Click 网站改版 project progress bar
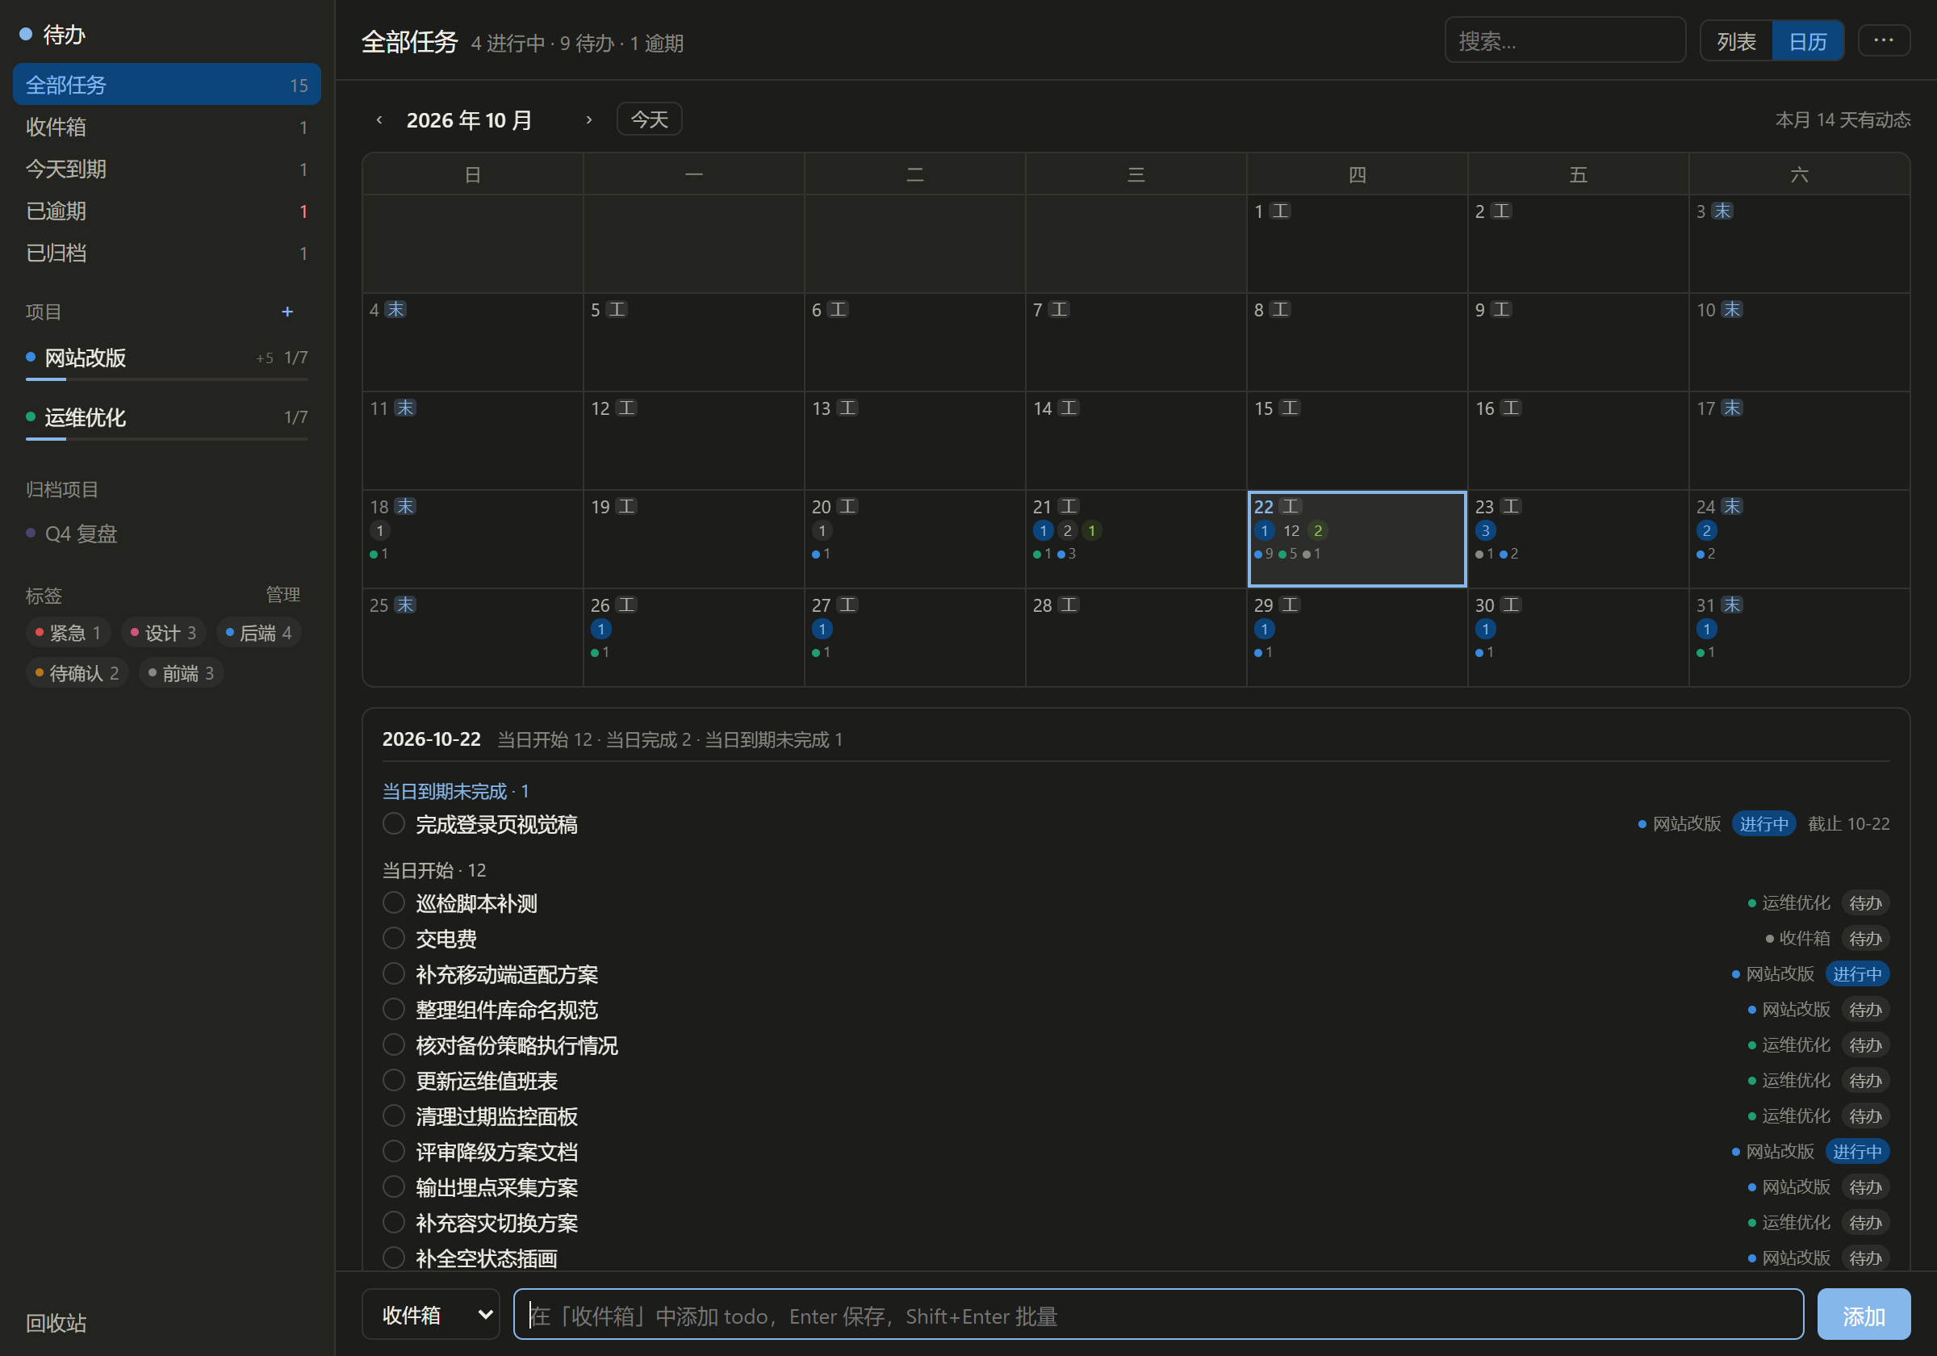The width and height of the screenshot is (1937, 1356). (x=167, y=379)
